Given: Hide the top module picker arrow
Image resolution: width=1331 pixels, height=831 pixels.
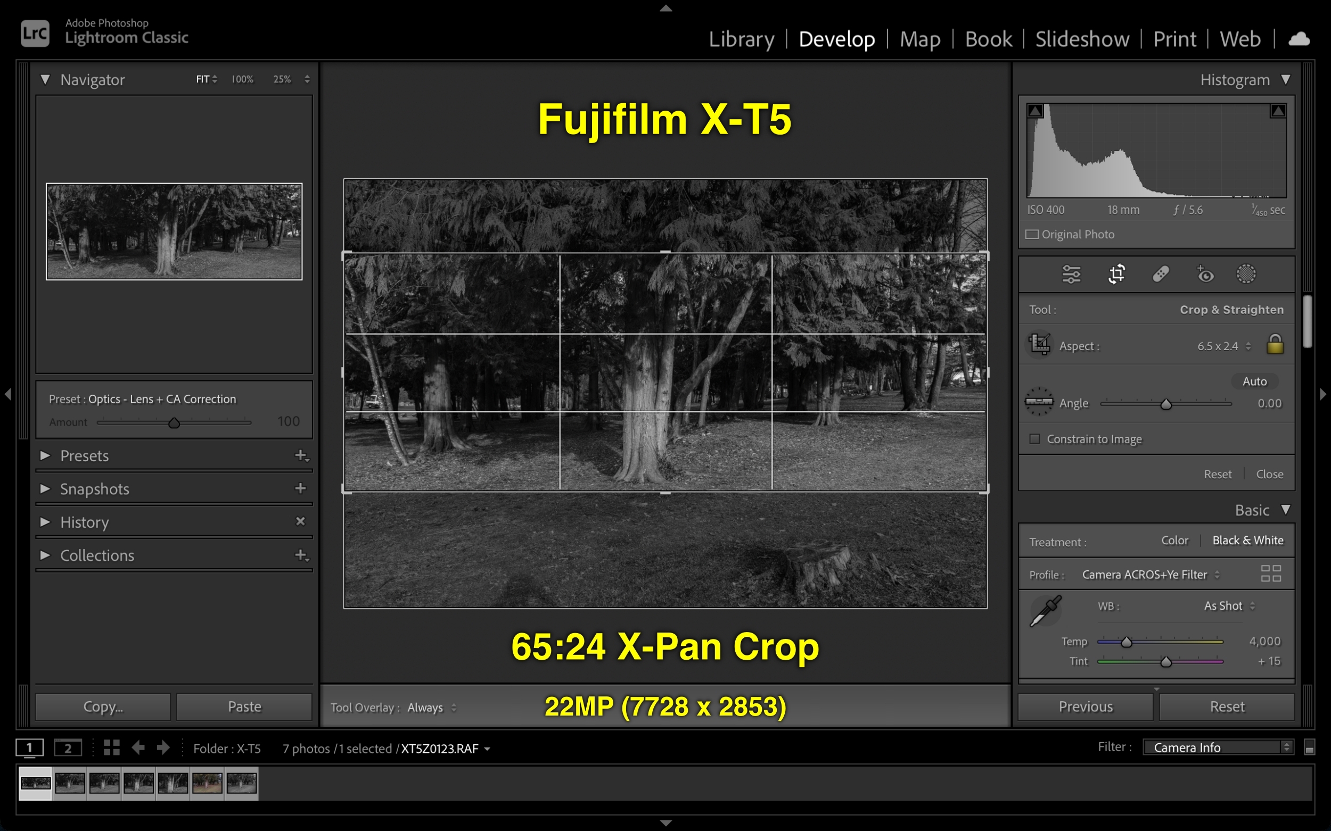Looking at the screenshot, I should (665, 8).
